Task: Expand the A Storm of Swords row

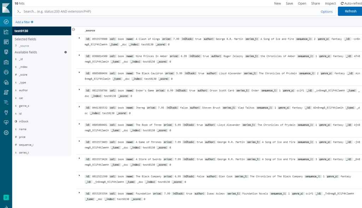Action: pos(79,159)
